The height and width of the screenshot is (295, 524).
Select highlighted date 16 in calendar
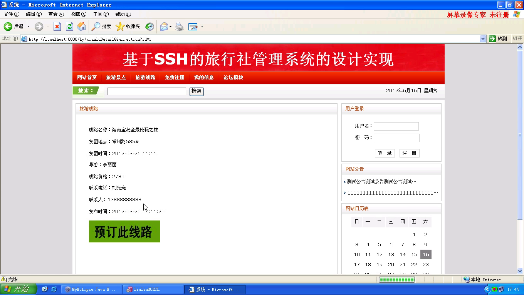pyautogui.click(x=425, y=255)
